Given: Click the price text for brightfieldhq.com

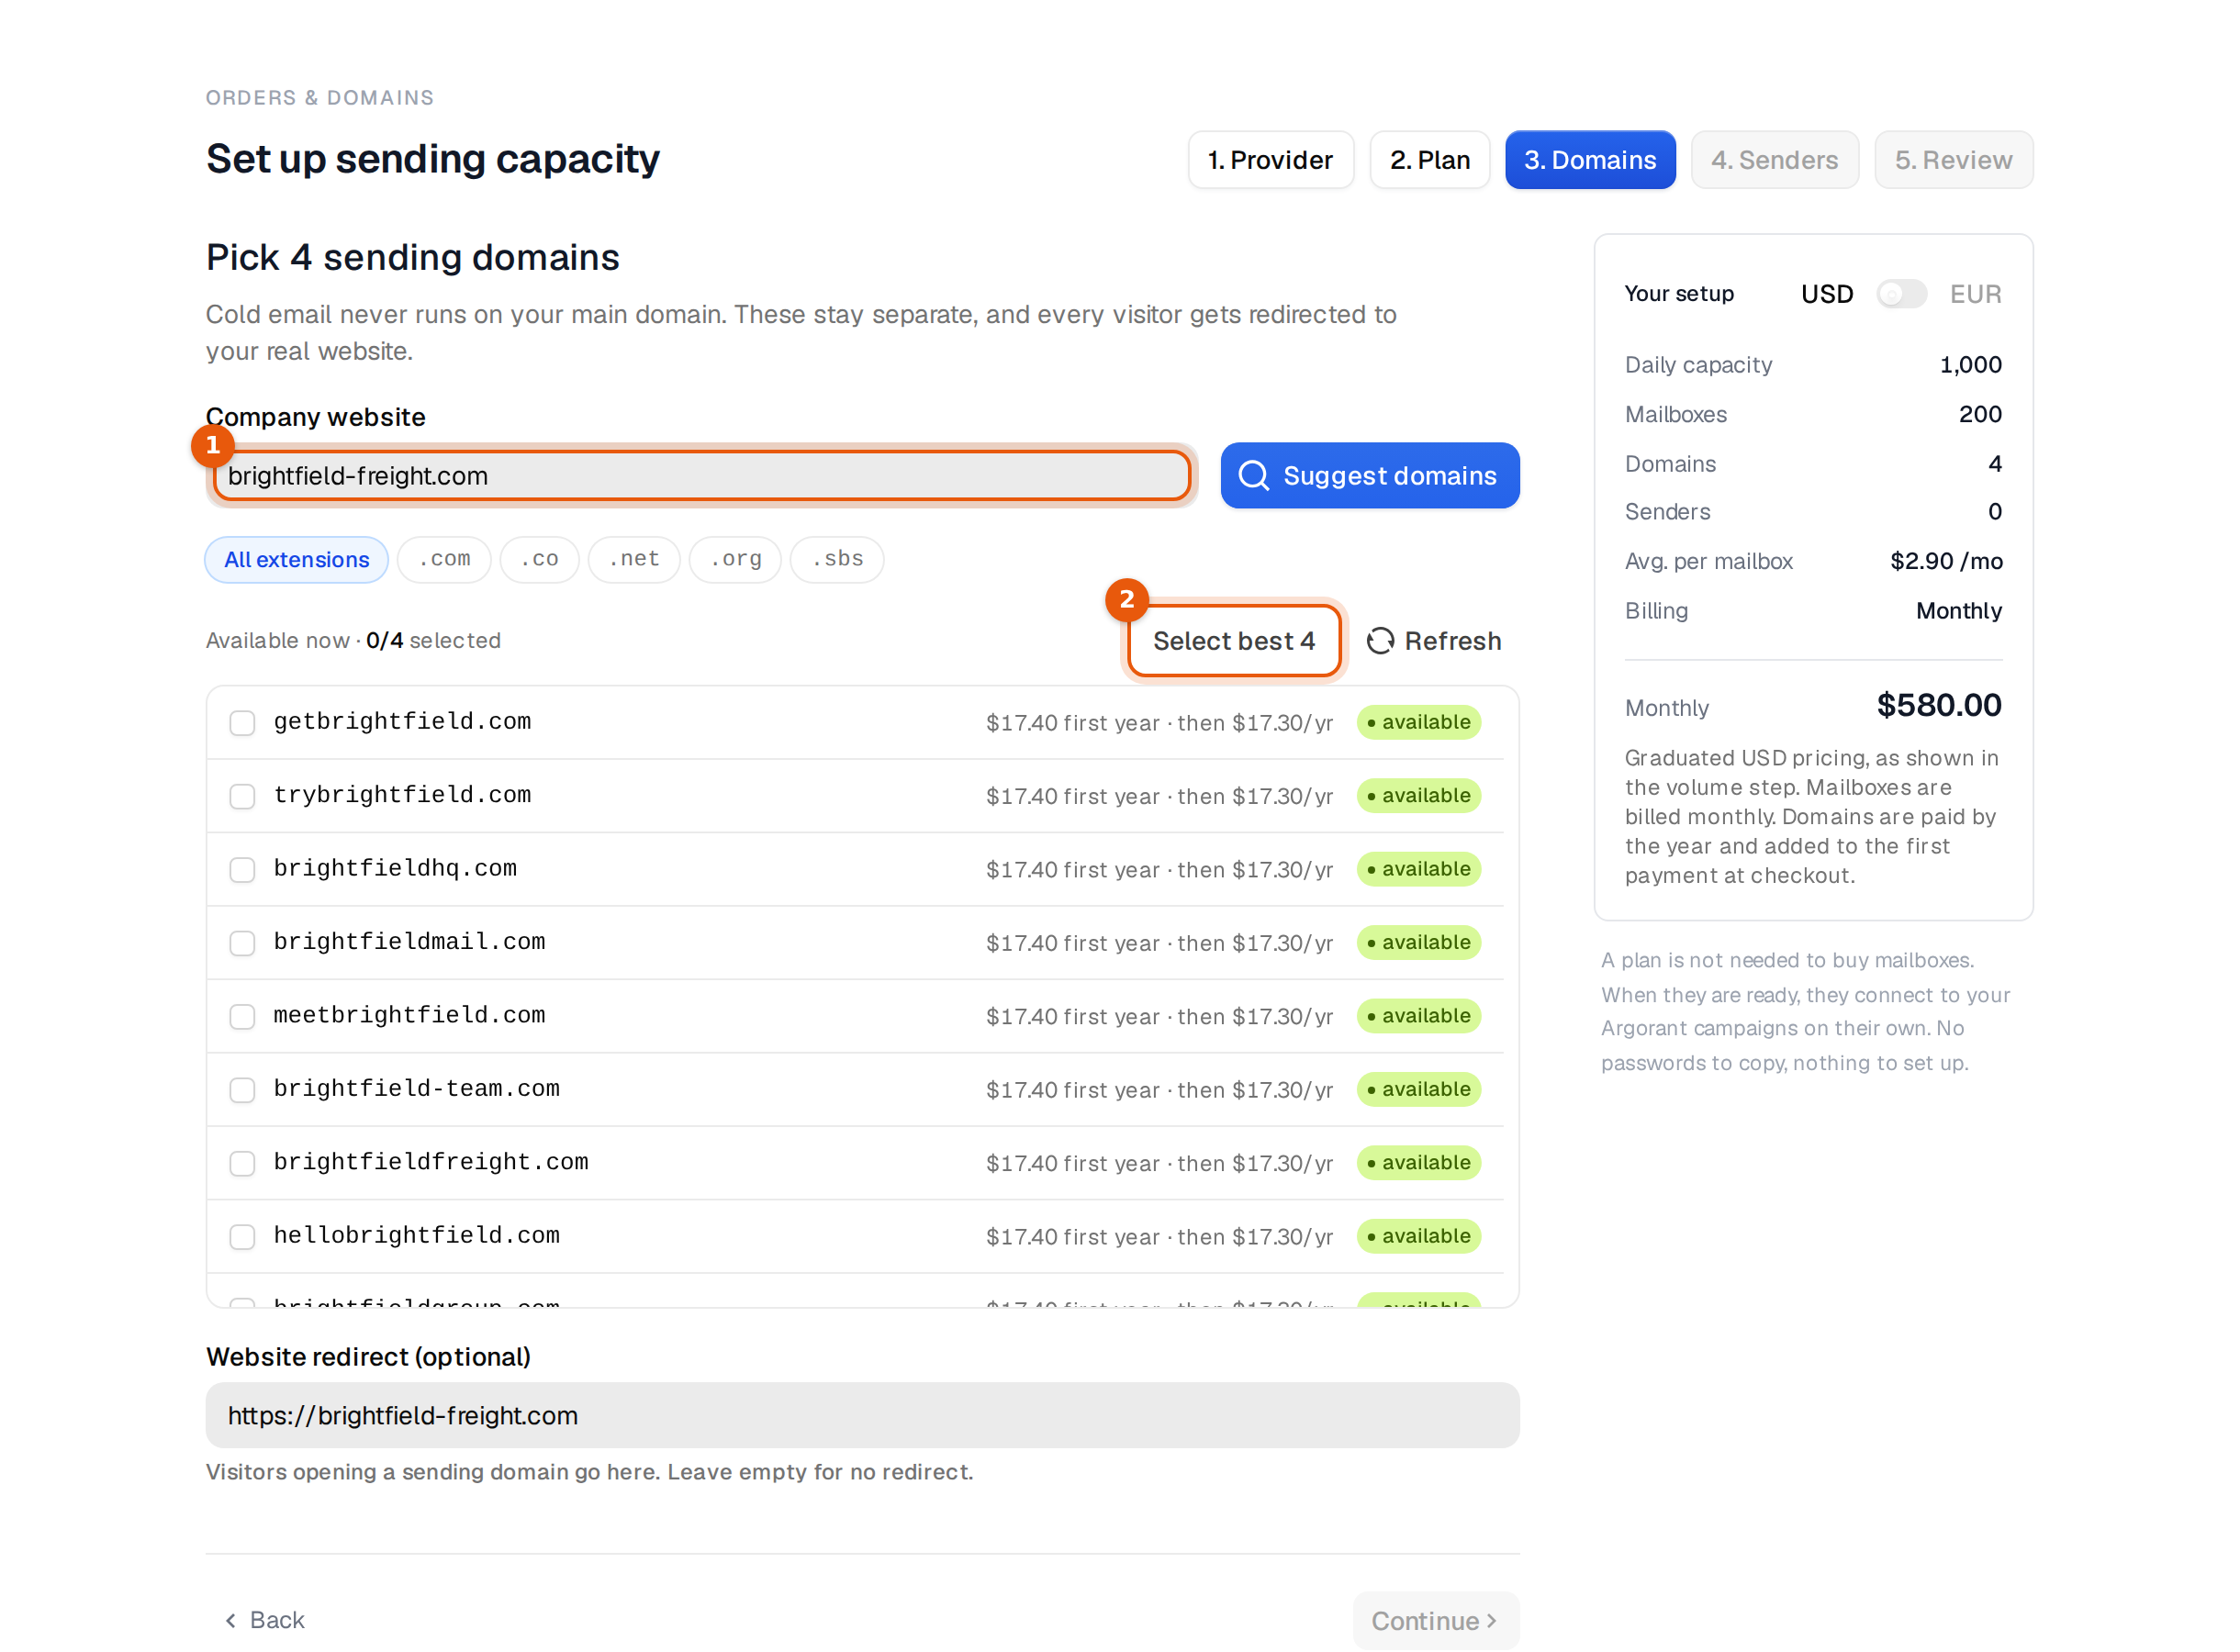Looking at the screenshot, I should coord(1159,870).
